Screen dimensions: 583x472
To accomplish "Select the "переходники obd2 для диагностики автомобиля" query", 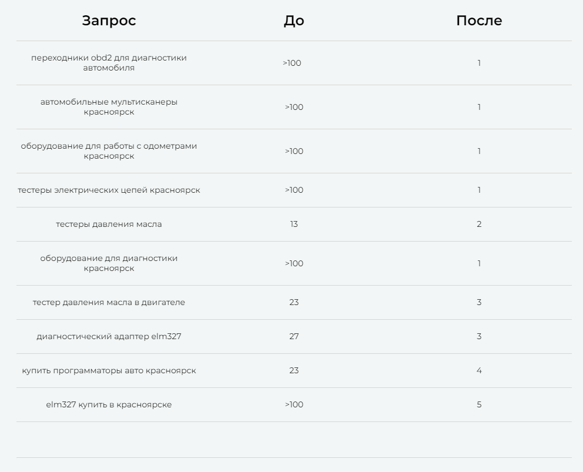I will [109, 63].
